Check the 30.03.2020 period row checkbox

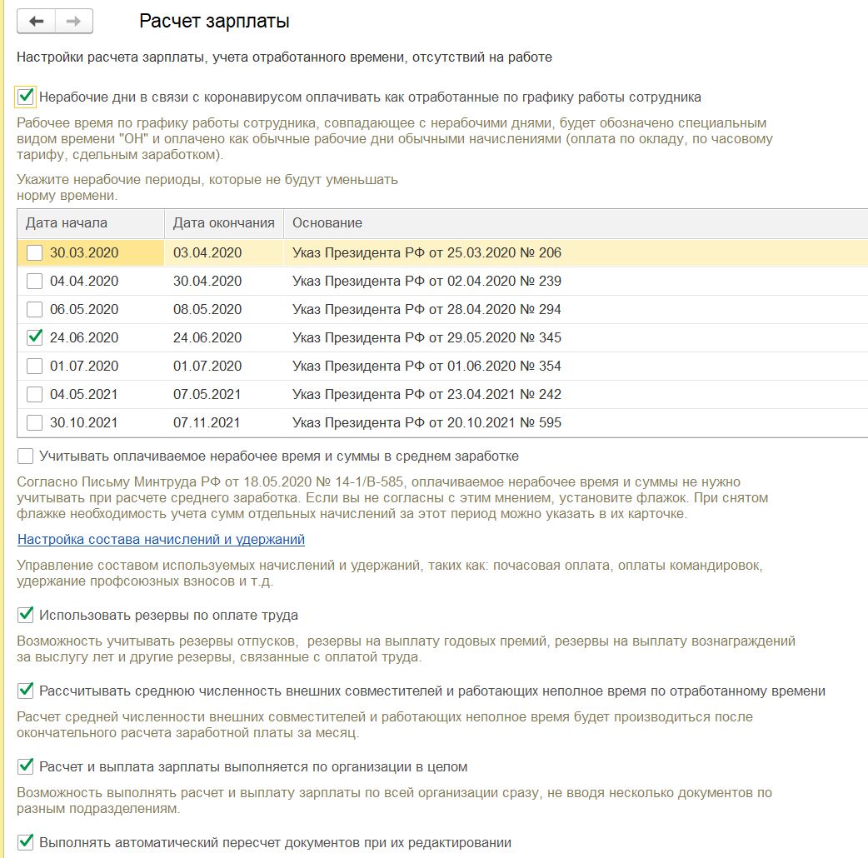coord(34,253)
